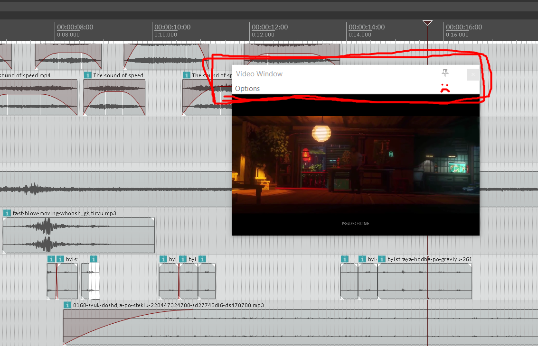Click the video preview frame

pos(356,165)
